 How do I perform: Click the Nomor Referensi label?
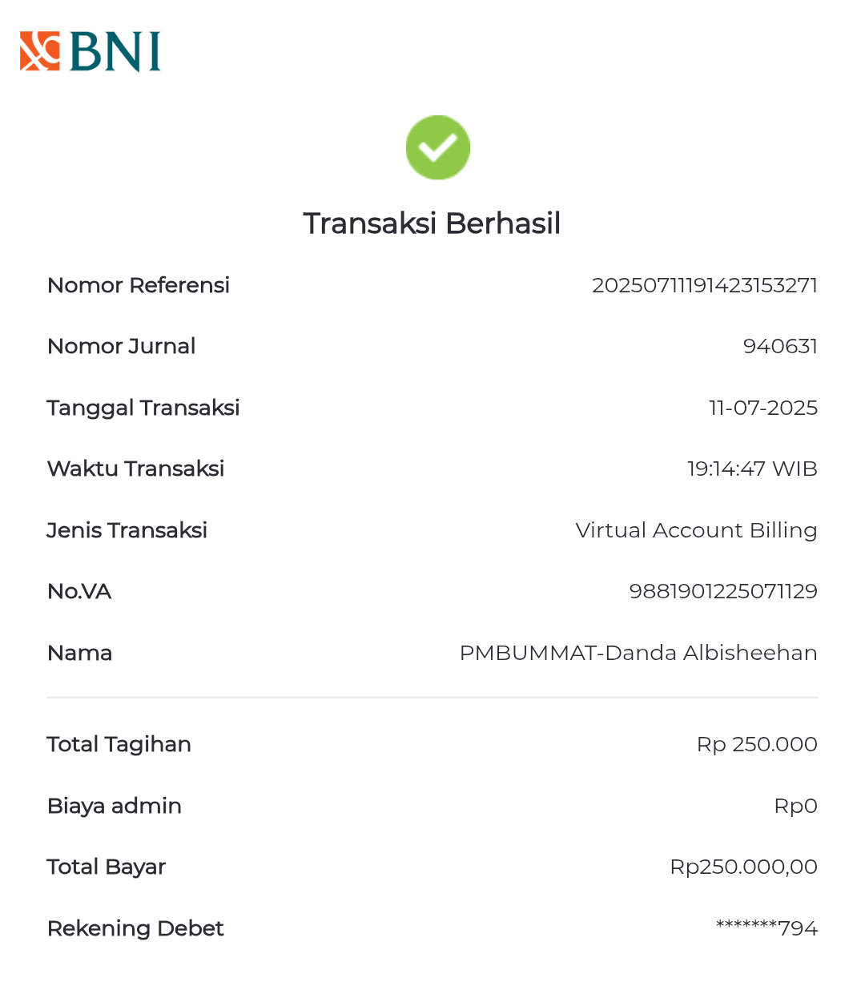tap(139, 285)
